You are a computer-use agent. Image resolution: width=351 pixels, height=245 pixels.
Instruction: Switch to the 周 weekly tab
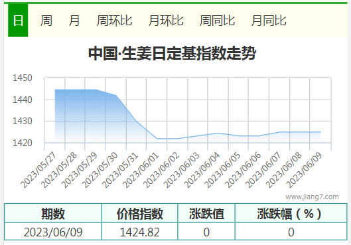(46, 21)
